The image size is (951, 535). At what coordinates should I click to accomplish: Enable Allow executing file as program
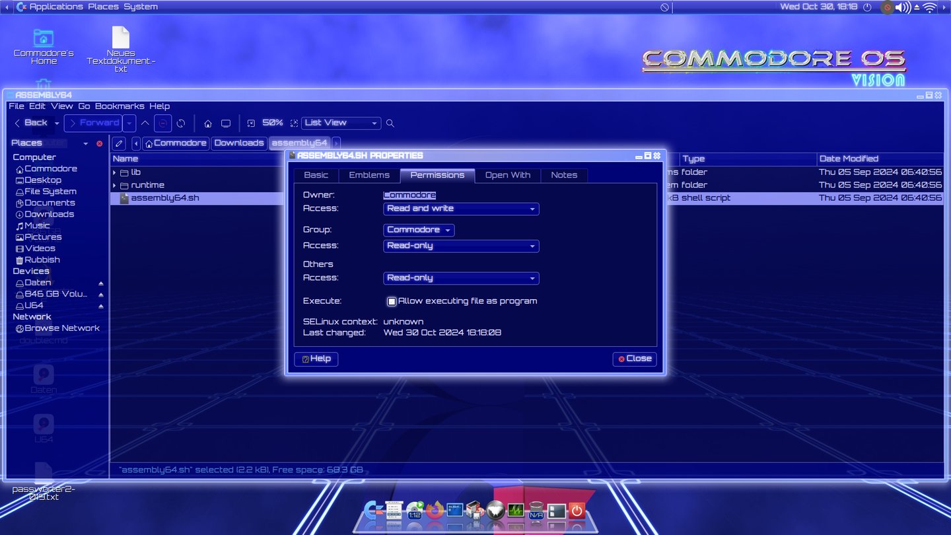tap(392, 301)
